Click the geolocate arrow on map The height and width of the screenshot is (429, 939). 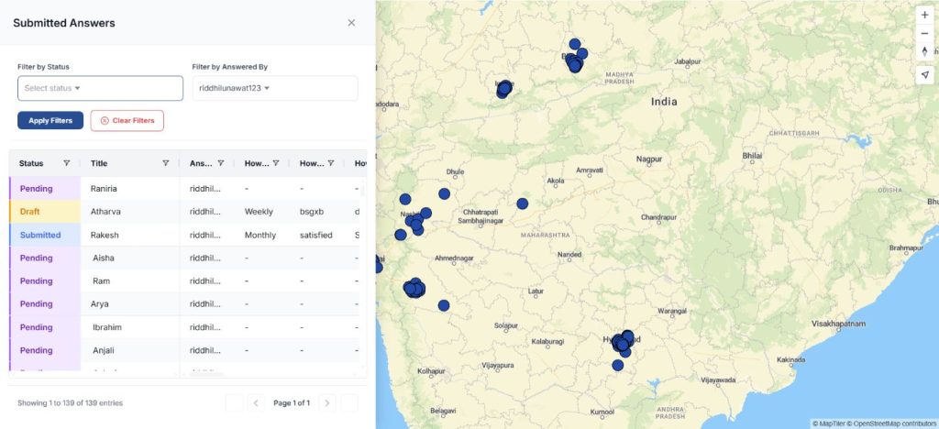pyautogui.click(x=924, y=75)
